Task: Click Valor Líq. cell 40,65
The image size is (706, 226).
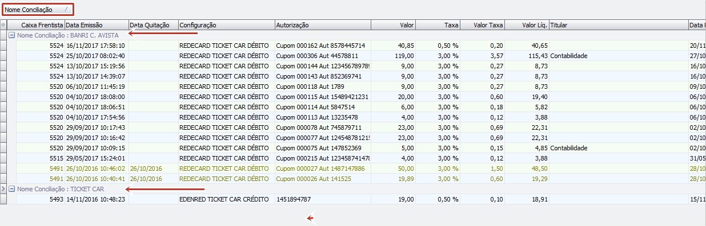Action: click(527, 45)
